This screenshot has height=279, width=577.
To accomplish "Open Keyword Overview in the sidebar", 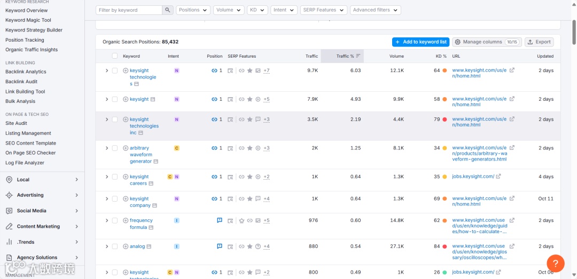I will click(x=27, y=10).
